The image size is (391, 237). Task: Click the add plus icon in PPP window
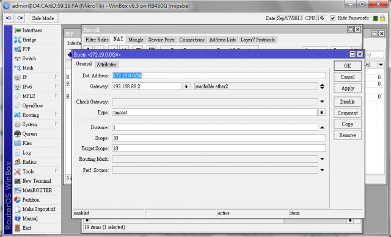coord(70,55)
